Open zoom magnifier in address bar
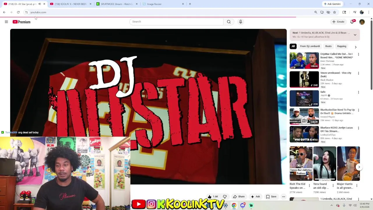This screenshot has height=210, width=373. [316, 12]
